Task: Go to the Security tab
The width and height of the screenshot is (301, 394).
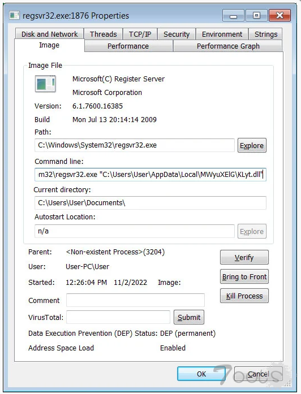Action: tap(177, 34)
